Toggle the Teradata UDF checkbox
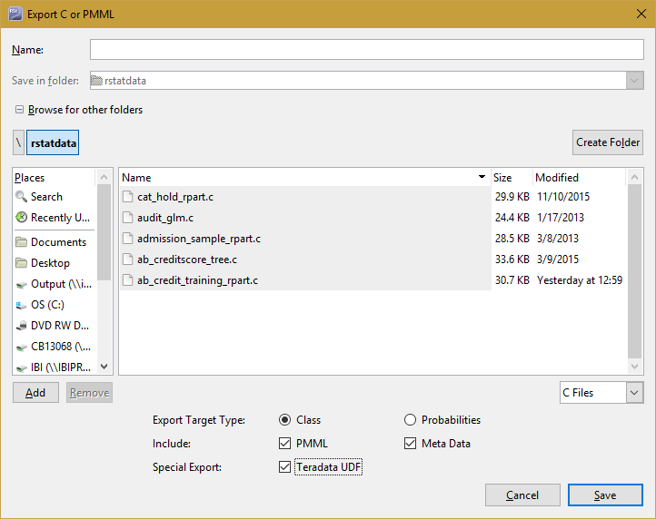The height and width of the screenshot is (519, 656). point(284,466)
